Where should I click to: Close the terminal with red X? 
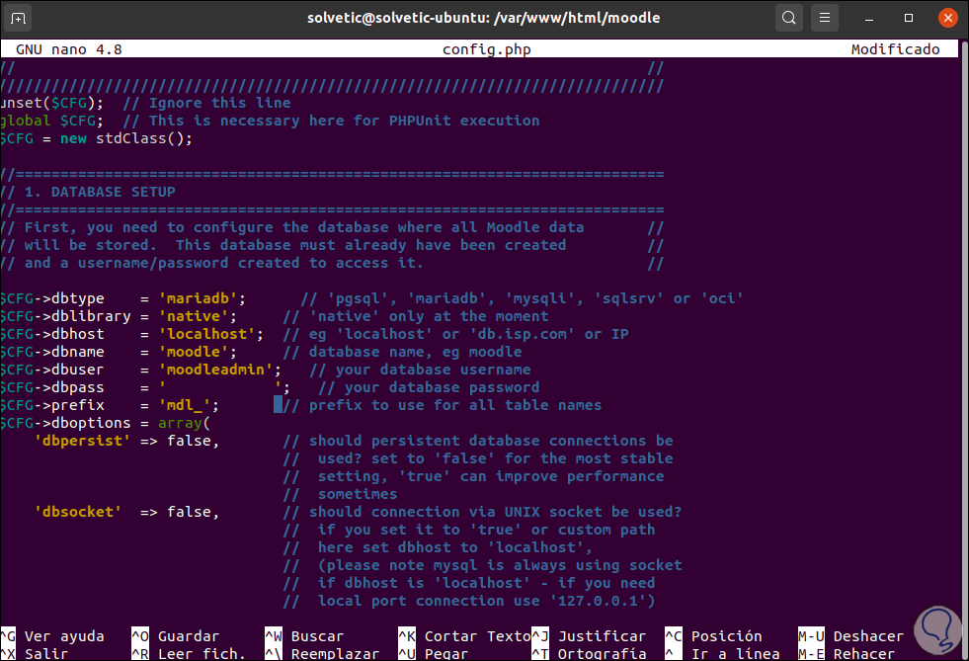click(x=947, y=18)
